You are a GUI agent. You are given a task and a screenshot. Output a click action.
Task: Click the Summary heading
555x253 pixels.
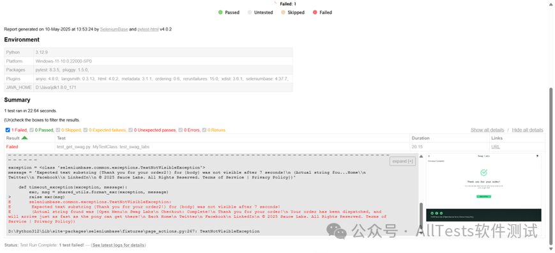pos(17,100)
